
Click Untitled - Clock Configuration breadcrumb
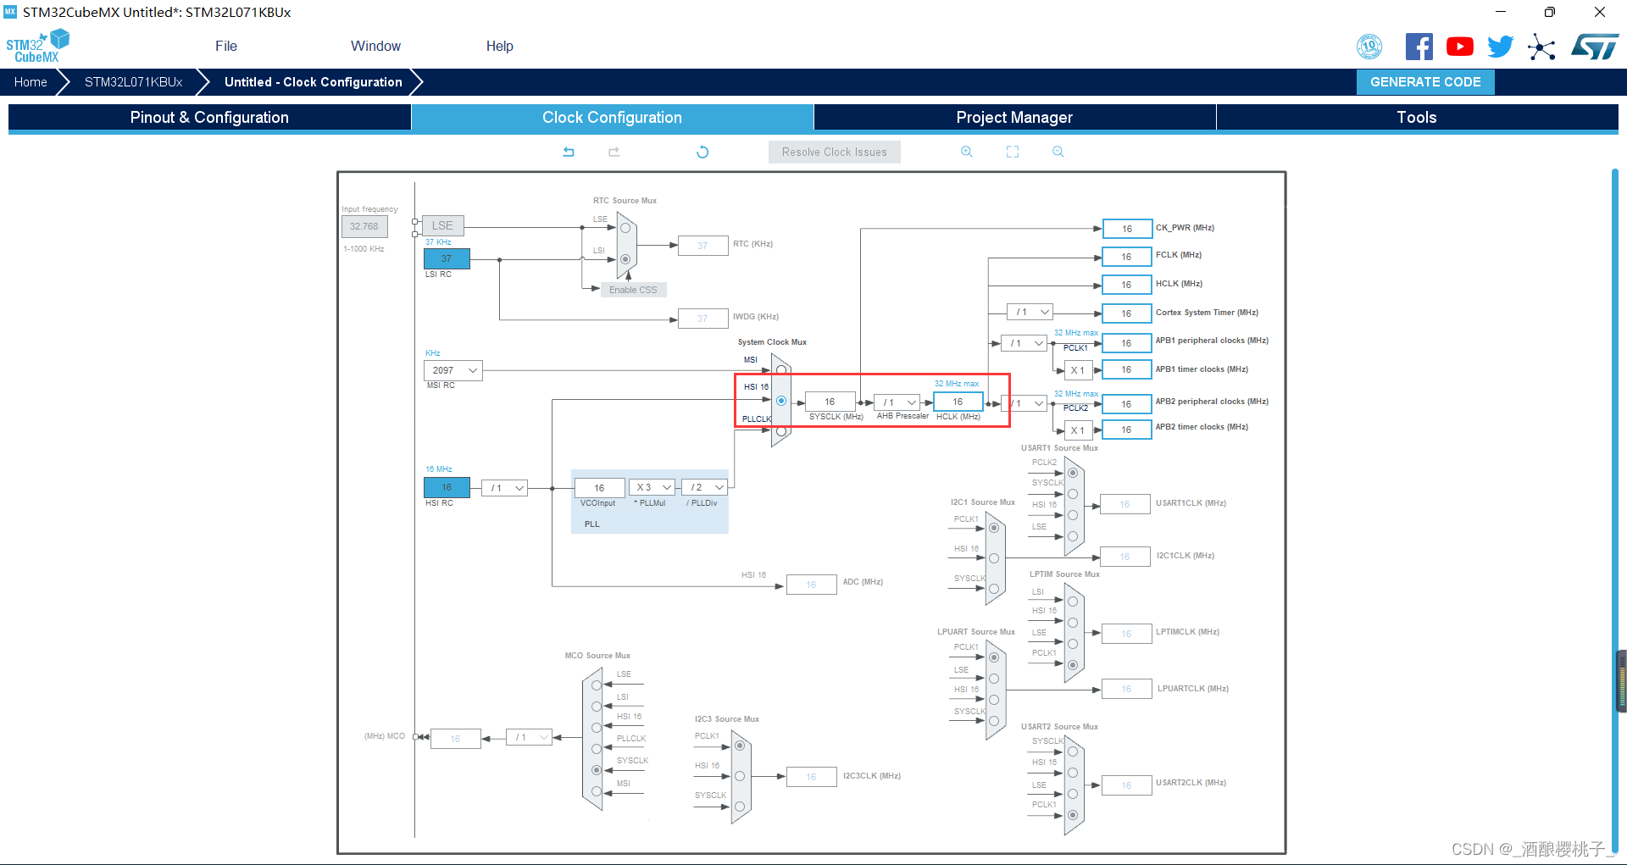(313, 82)
